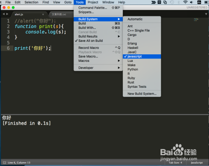Choose Command Palette... from Tools menu

[98, 8]
